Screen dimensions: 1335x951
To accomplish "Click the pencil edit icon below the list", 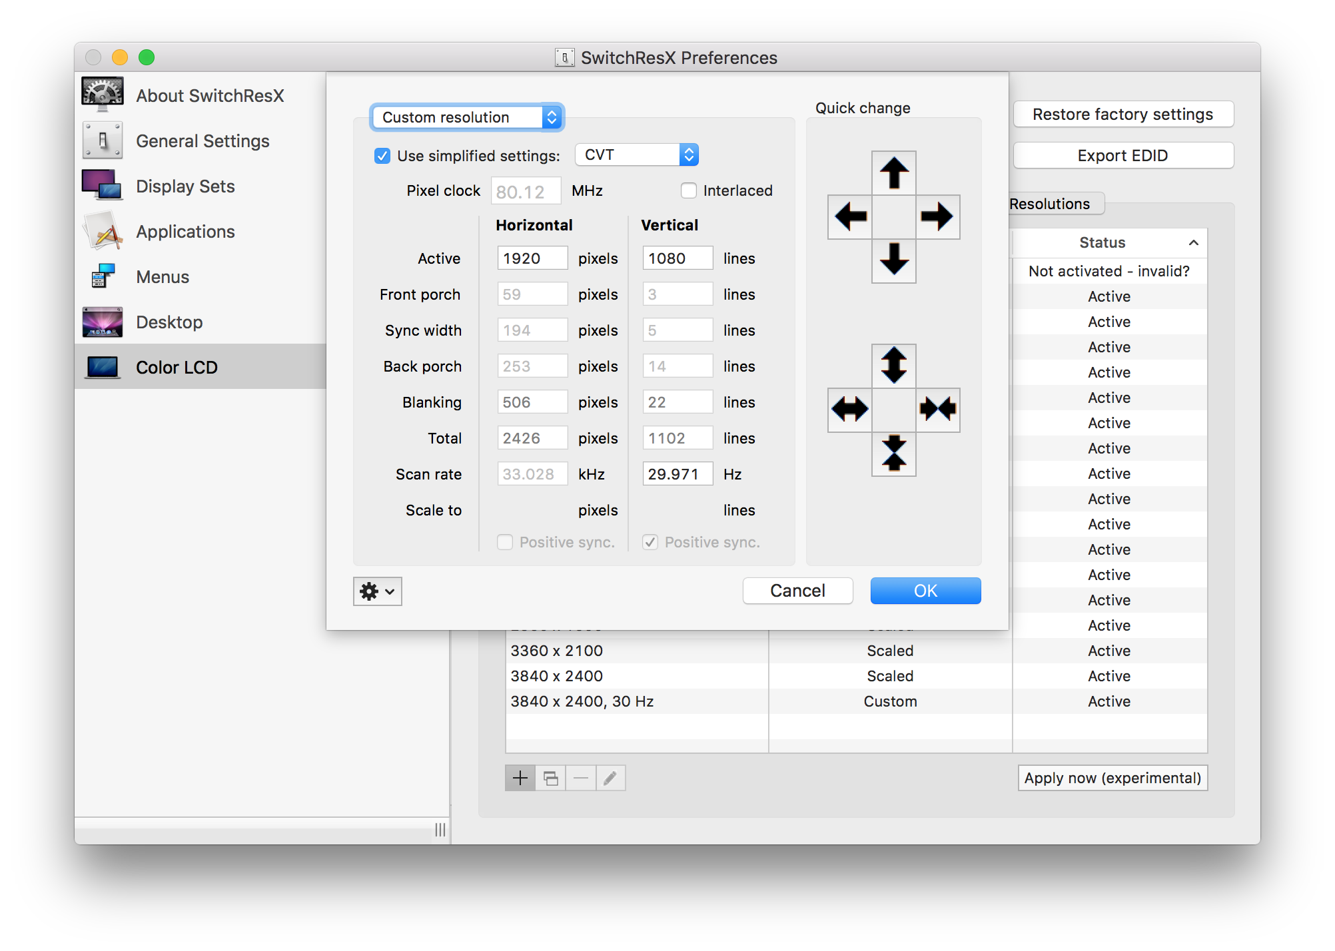I will (610, 778).
